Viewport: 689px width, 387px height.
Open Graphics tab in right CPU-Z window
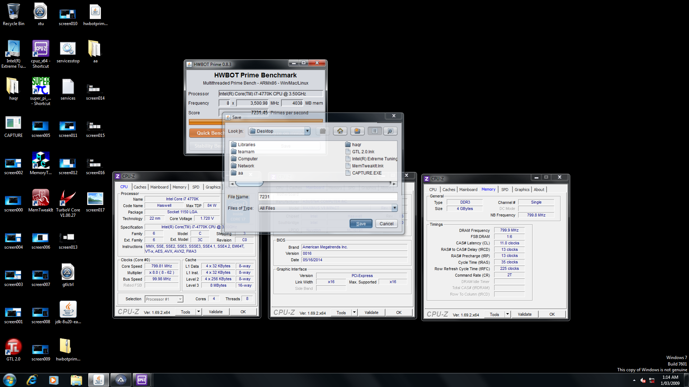click(x=522, y=190)
